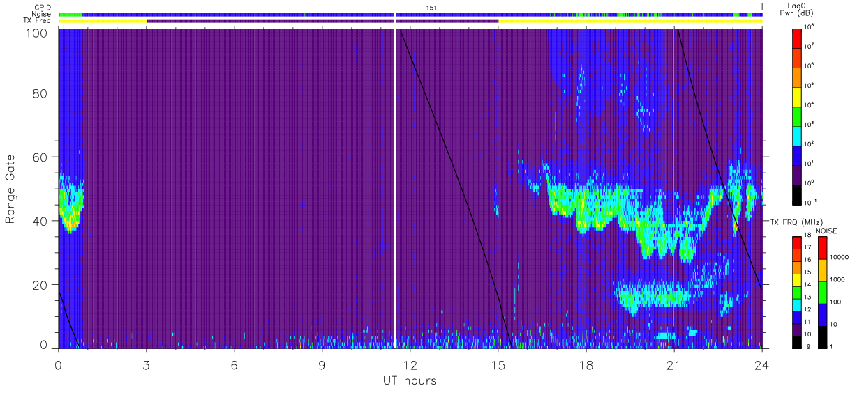The height and width of the screenshot is (395, 857).
Task: Select the orange segment of the NOISE colorbar
Action: 823,270
